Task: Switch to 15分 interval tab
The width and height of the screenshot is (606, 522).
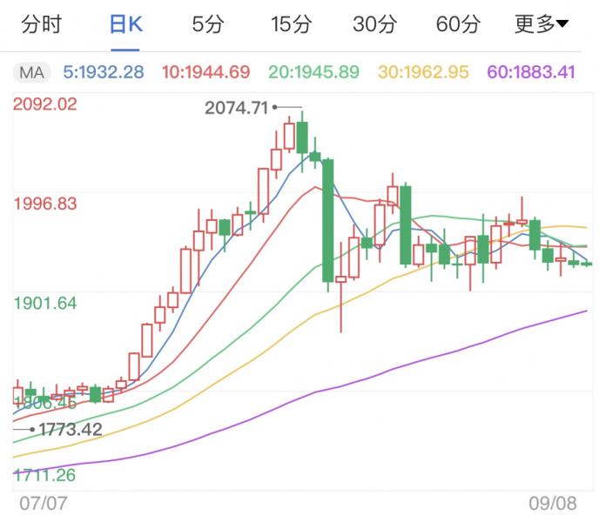Action: click(290, 24)
